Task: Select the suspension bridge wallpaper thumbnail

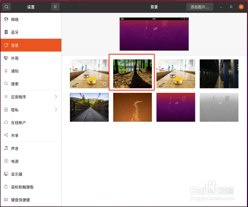Action: [x=89, y=107]
